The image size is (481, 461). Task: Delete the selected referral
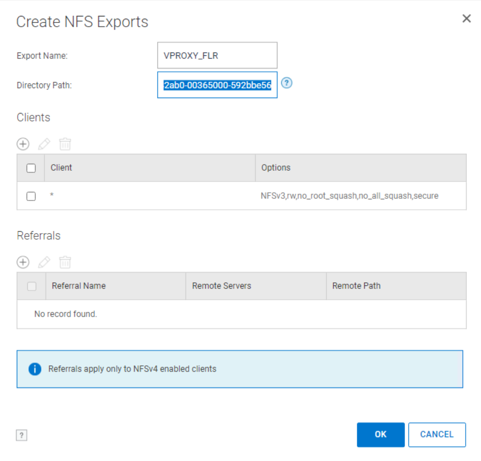65,262
